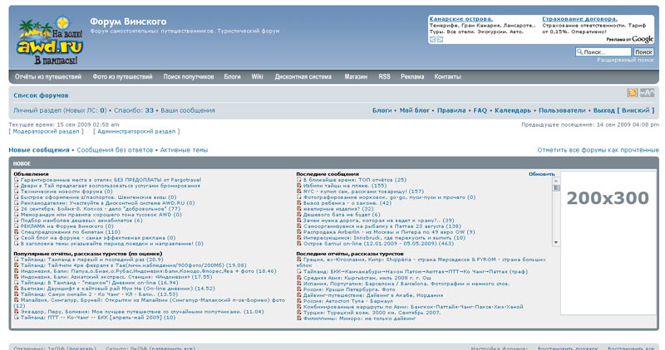Viewport: 665px width, 350px height.
Task: Open 'Дайвинг-путешествие: Дайвинг в Акабе, Иордания'
Action: [x=373, y=295]
